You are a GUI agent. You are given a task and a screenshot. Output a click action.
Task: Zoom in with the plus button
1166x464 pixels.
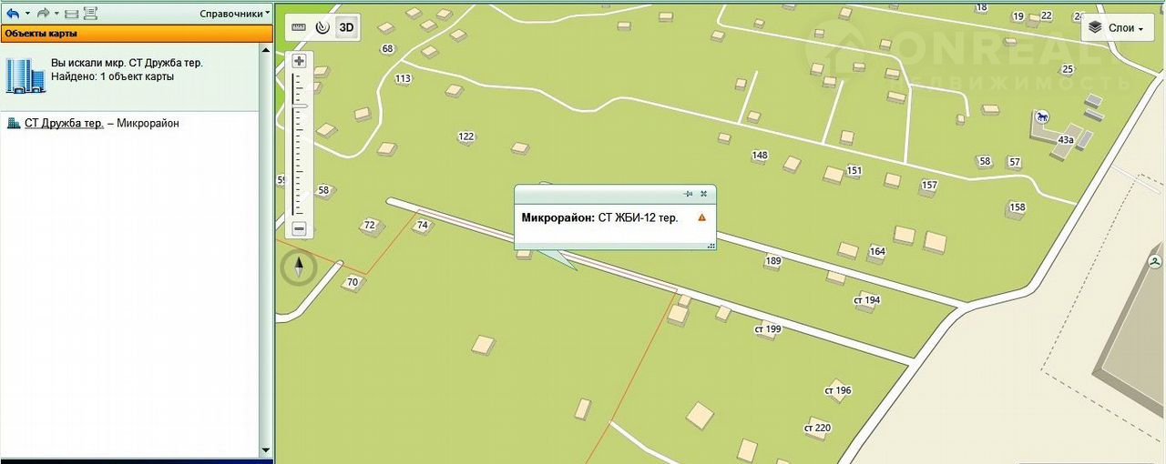point(299,61)
